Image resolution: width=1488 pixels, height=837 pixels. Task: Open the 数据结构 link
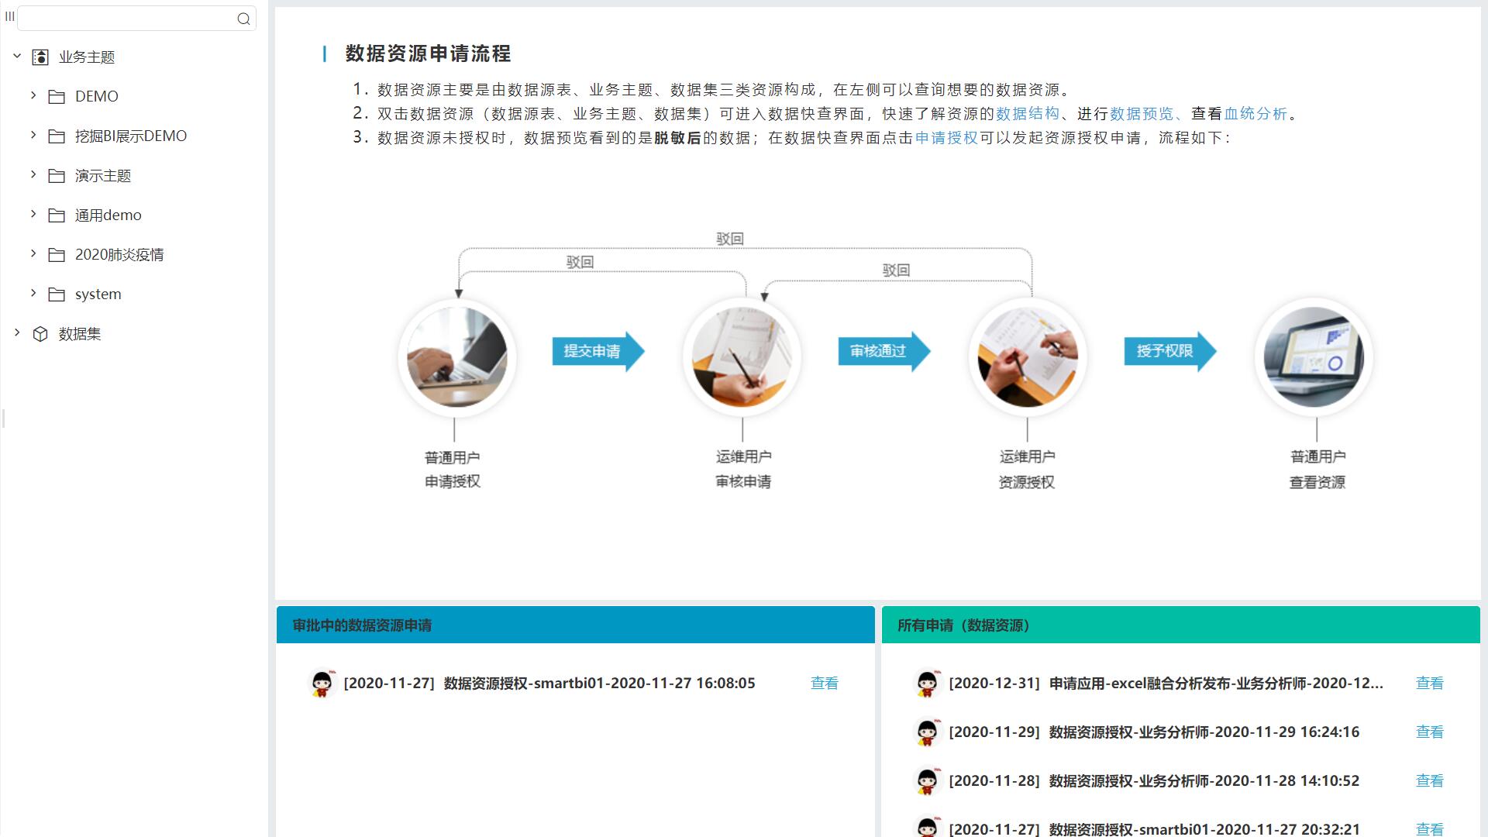[1027, 114]
